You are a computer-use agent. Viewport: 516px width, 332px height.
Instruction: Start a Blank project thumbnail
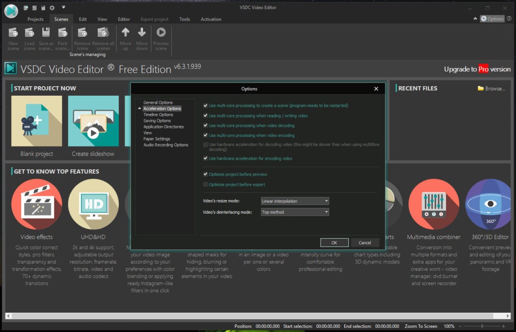(x=36, y=121)
